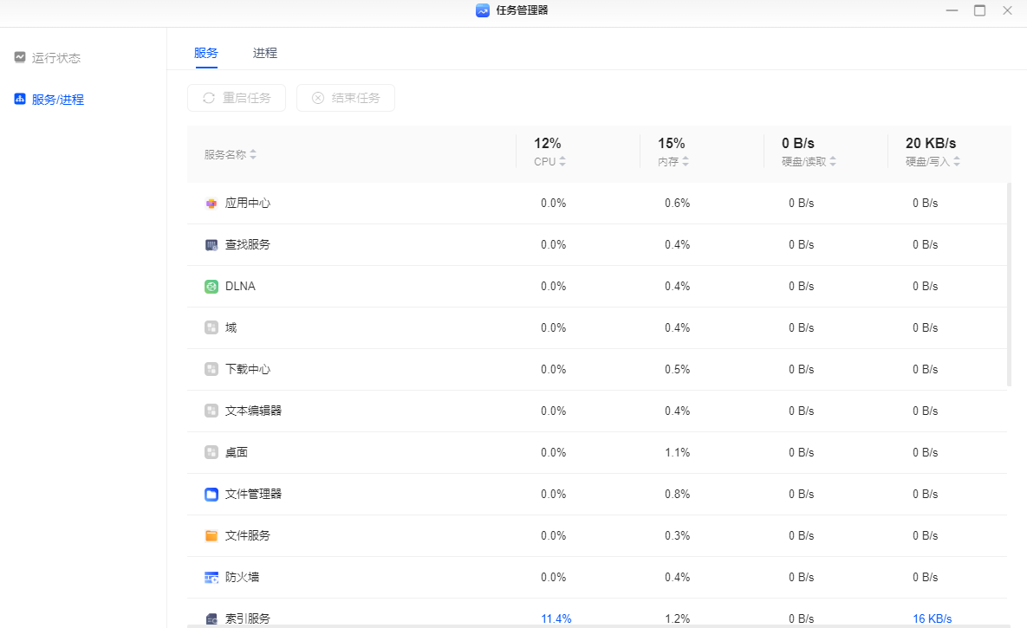Select the 文本编辑器 service name
This screenshot has width=1027, height=628.
(253, 411)
